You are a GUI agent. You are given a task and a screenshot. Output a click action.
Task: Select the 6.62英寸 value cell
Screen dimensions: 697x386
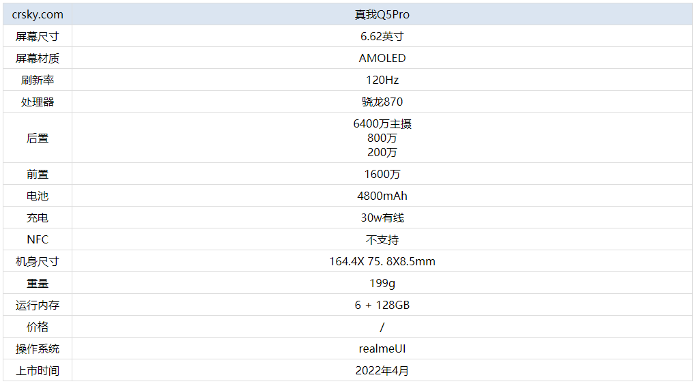[382, 36]
